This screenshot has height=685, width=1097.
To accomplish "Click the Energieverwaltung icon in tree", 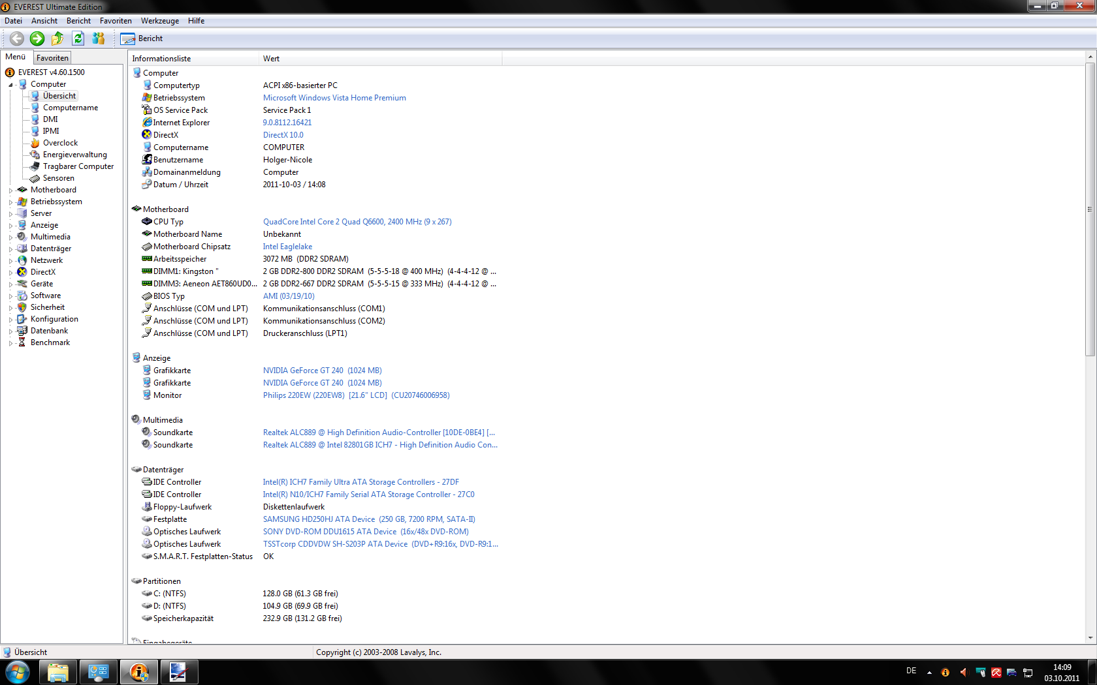I will pyautogui.click(x=35, y=155).
